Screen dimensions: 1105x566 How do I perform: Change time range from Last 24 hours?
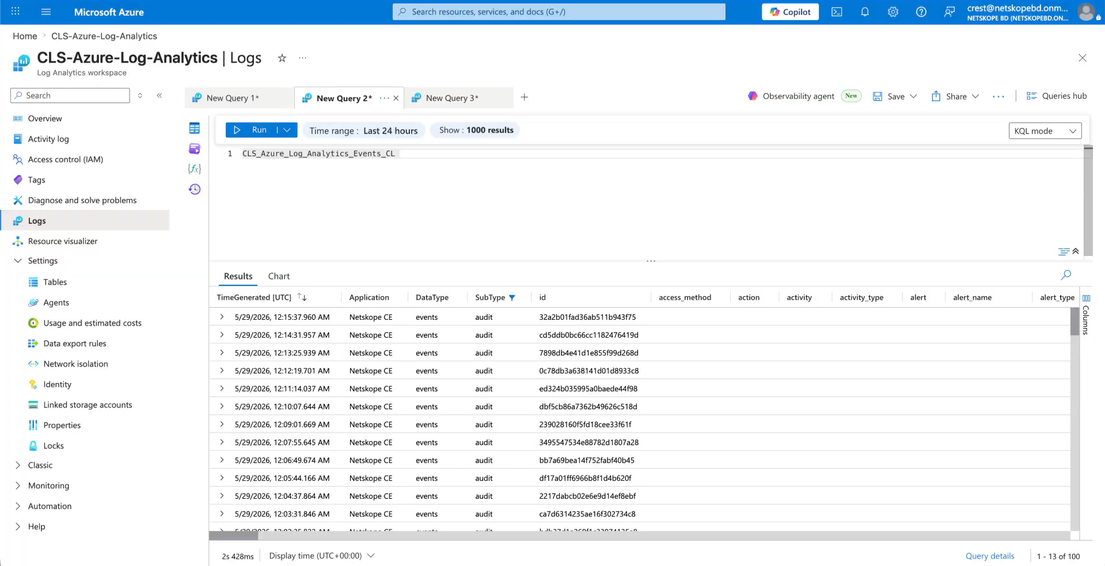coord(364,131)
